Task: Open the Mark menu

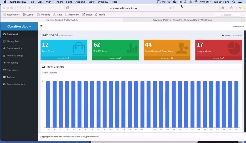Action: (x=49, y=2)
